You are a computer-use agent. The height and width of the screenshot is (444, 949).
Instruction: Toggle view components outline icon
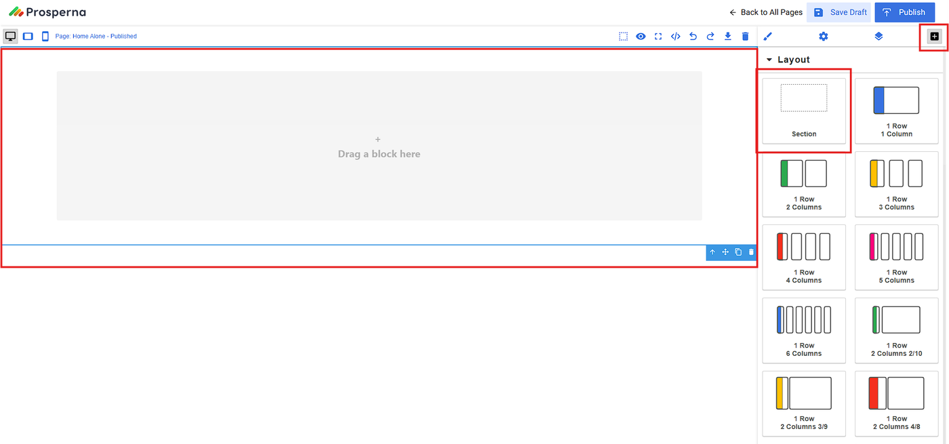click(x=623, y=37)
